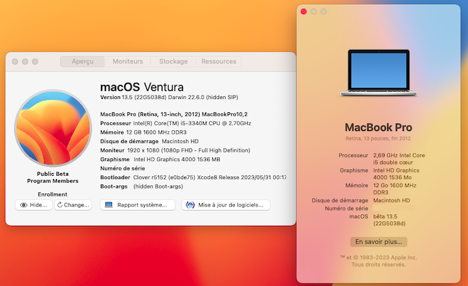
Task: Click "MacBookPro10,2" model line
Action: (174, 114)
